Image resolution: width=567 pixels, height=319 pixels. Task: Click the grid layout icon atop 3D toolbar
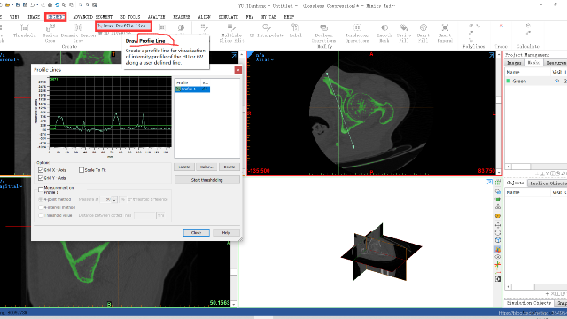[x=498, y=182]
